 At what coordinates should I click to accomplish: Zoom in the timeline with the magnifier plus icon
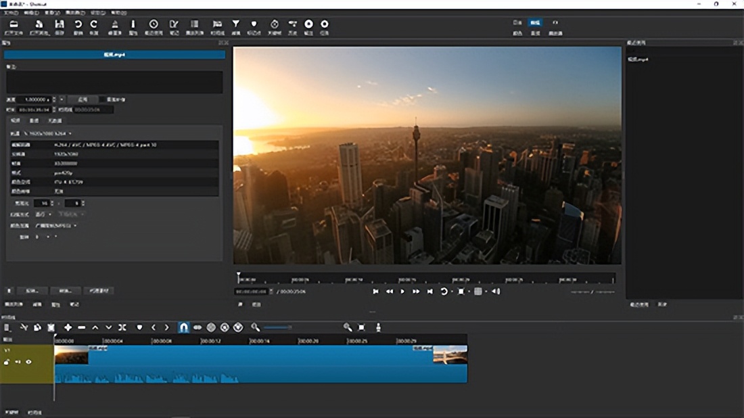[x=348, y=327]
